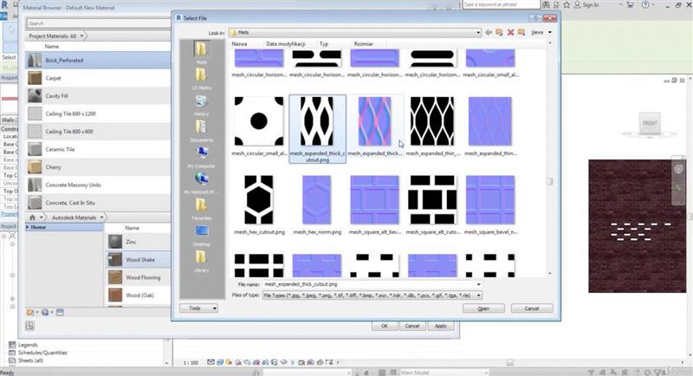Viewport: 693px width, 376px height.
Task: Open the Files of type dropdown
Action: 479,295
